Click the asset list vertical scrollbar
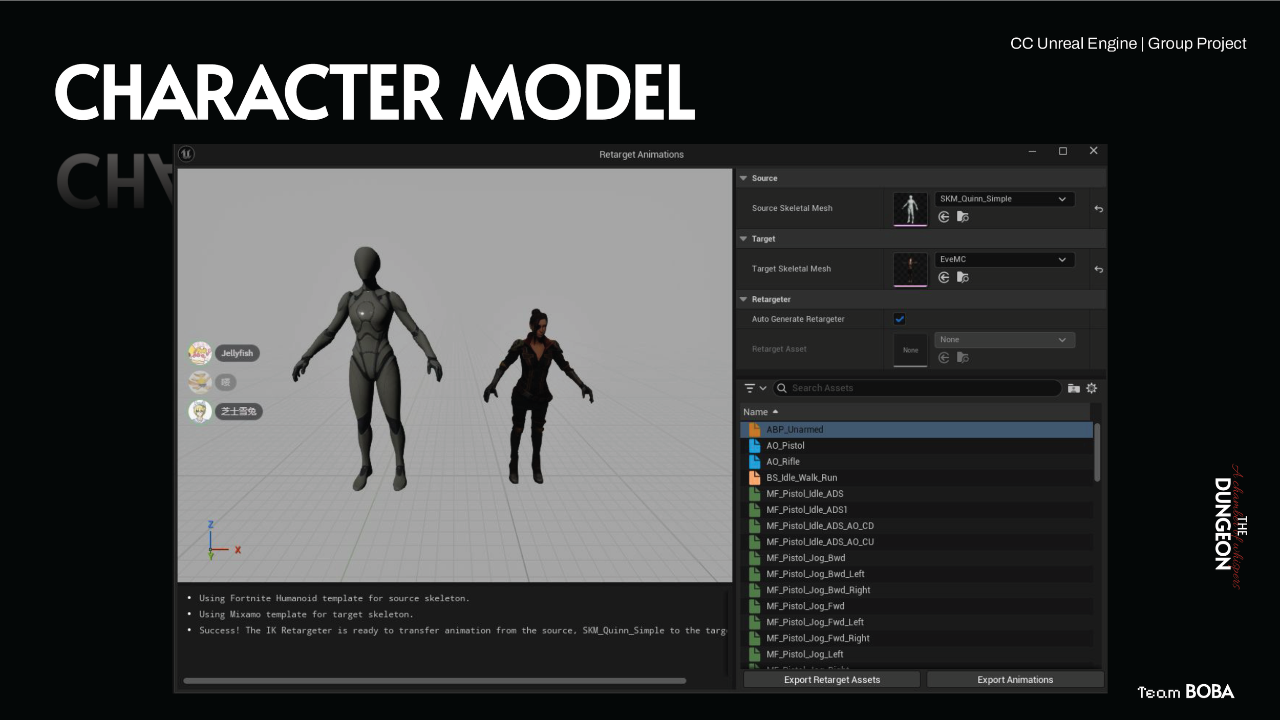The width and height of the screenshot is (1280, 720). (x=1097, y=452)
